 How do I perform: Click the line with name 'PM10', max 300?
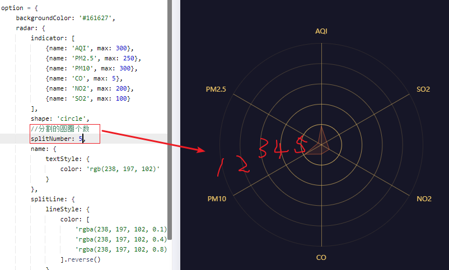(91, 68)
